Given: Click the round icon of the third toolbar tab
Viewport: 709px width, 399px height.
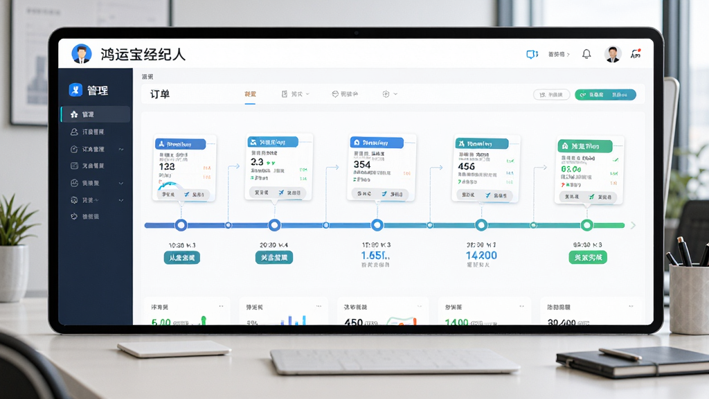Looking at the screenshot, I should (x=335, y=94).
